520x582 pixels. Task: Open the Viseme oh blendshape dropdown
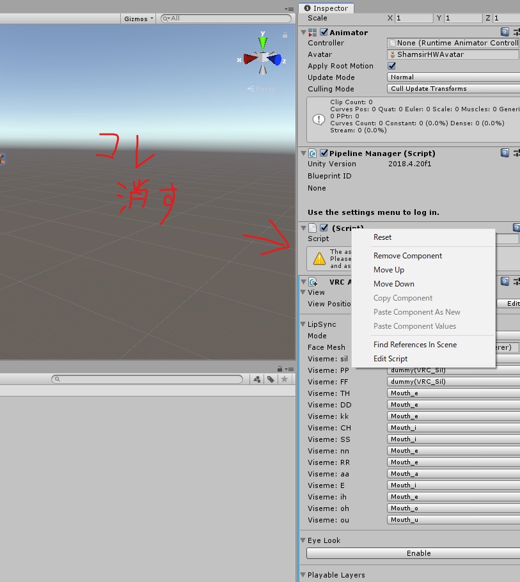pyautogui.click(x=453, y=508)
